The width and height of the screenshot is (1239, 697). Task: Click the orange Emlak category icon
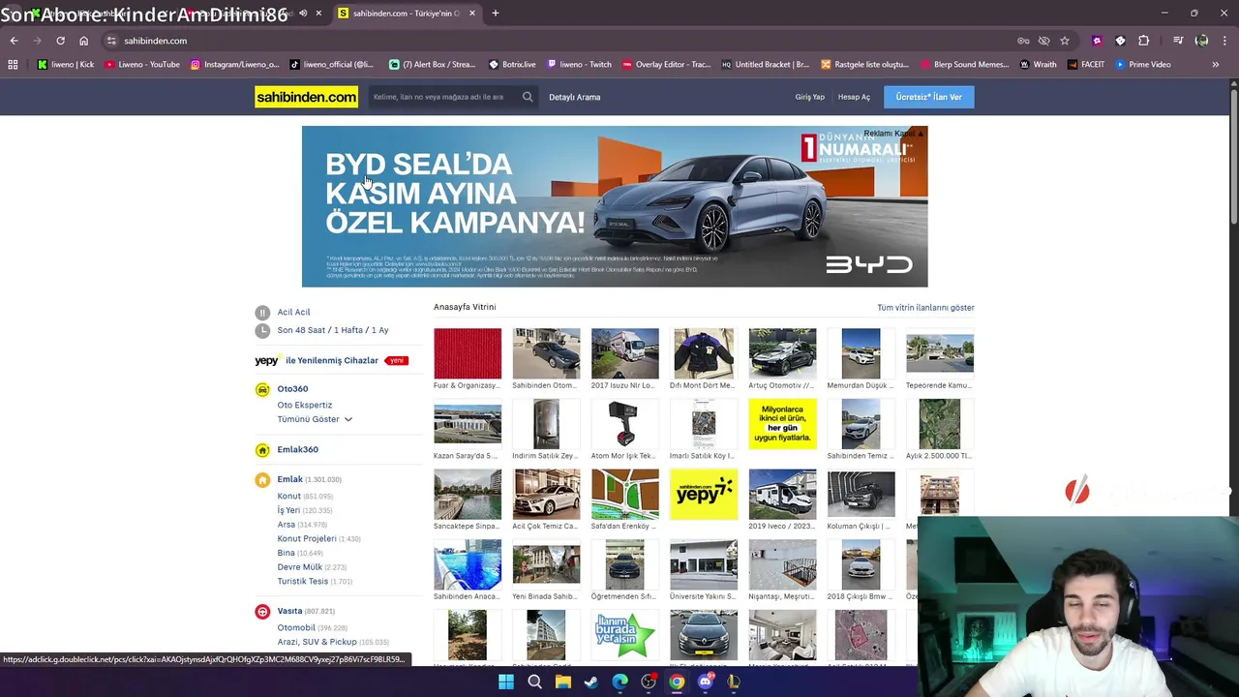click(x=262, y=479)
